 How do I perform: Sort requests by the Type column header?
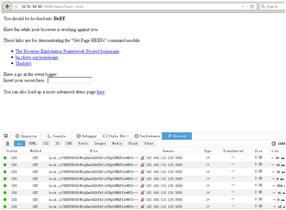click(x=208, y=151)
